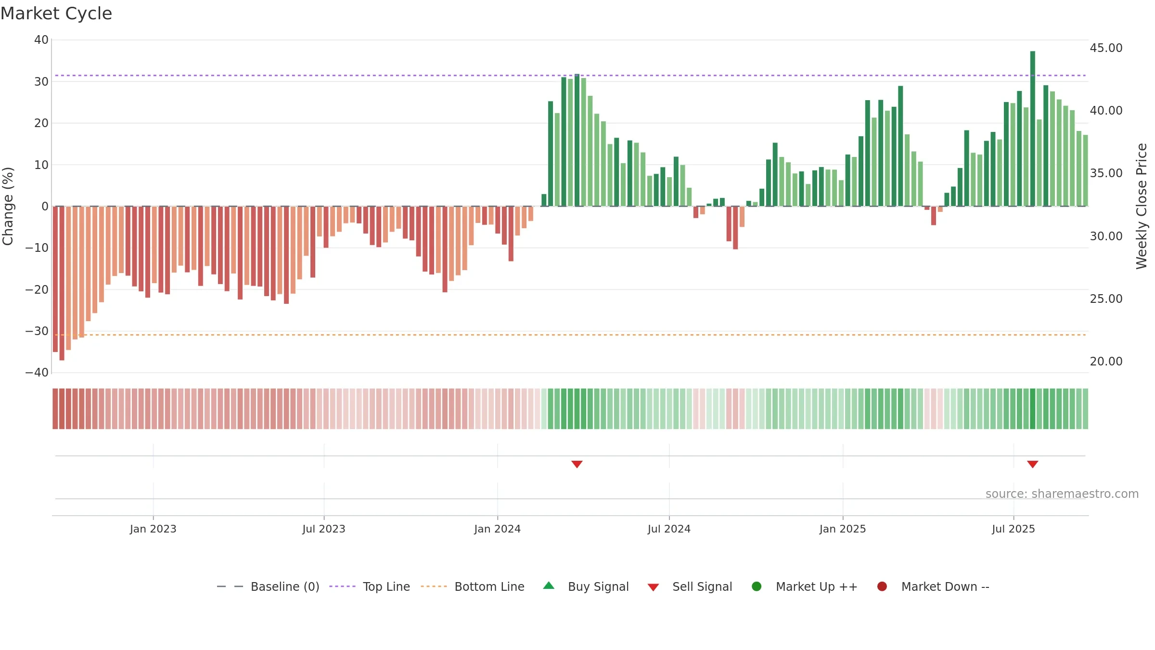Click the Jan 2025 axis label

click(843, 529)
